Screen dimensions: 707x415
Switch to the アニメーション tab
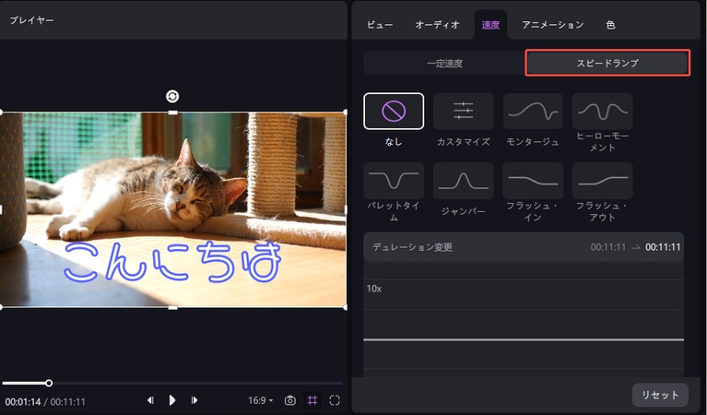click(553, 25)
